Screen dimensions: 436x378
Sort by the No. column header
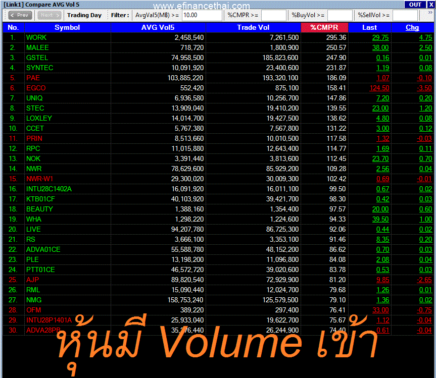13,27
